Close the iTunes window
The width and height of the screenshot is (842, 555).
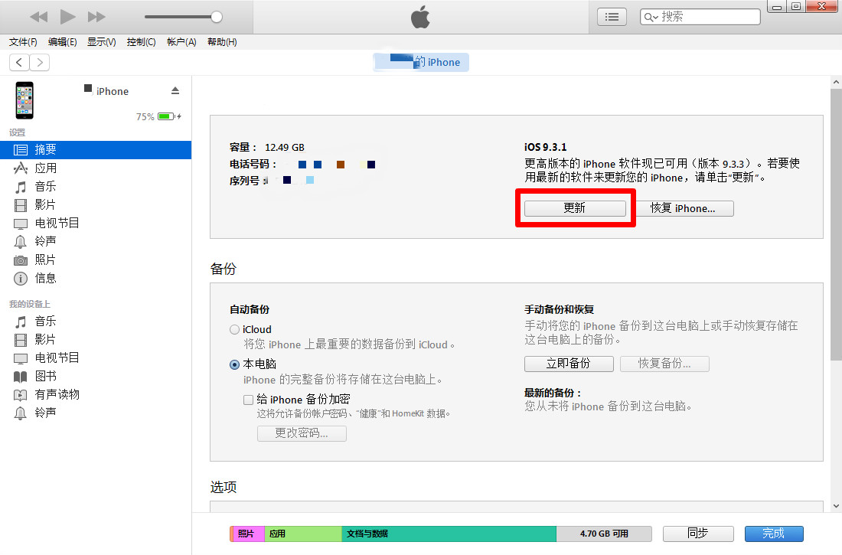click(x=822, y=6)
